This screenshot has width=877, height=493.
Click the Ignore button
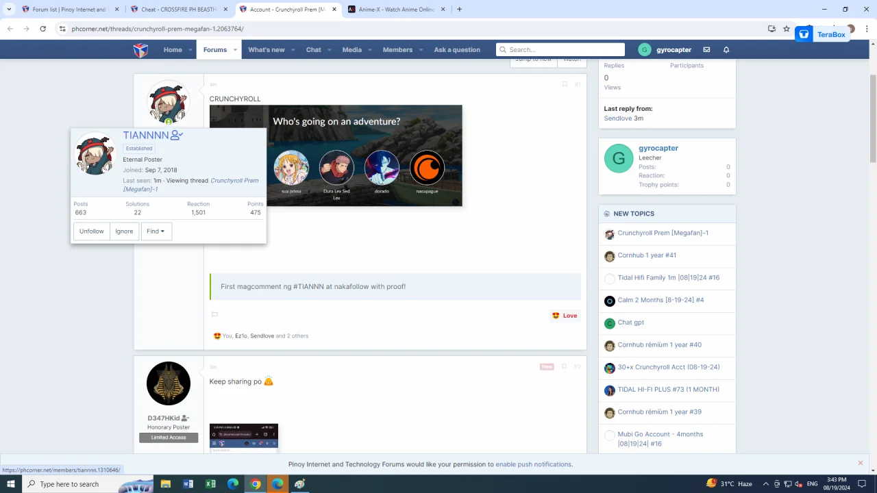pyautogui.click(x=124, y=231)
